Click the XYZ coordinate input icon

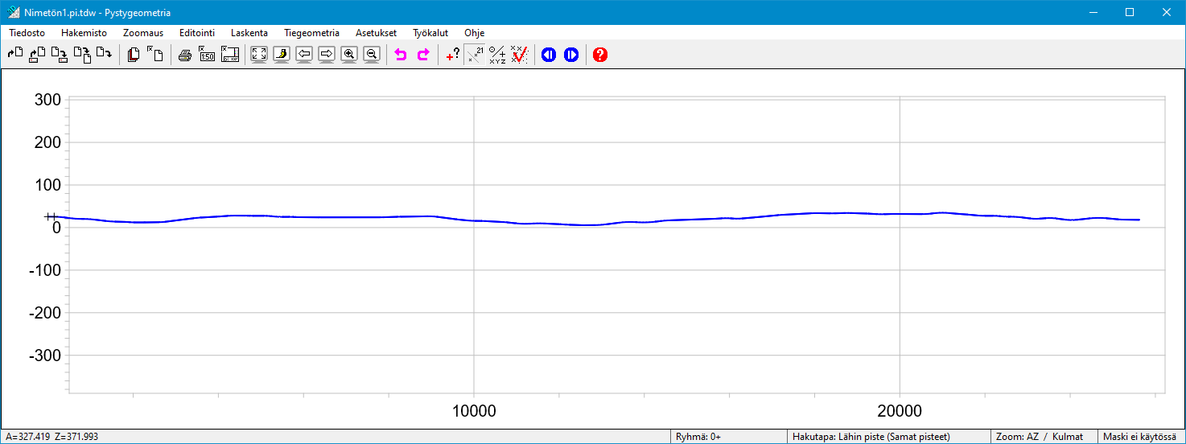click(x=497, y=55)
